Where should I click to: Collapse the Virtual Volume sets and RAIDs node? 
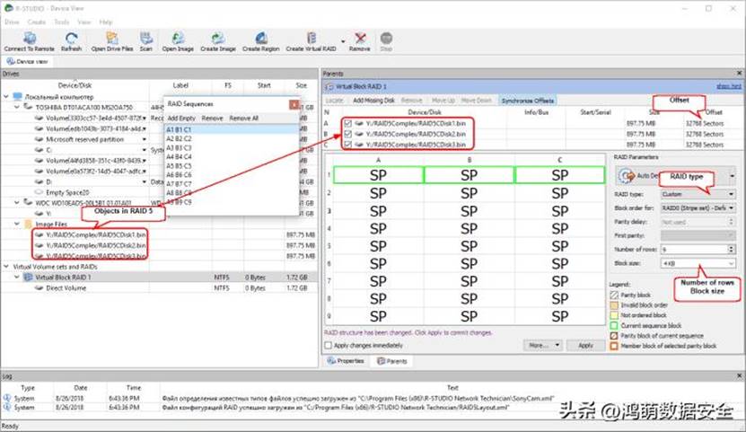point(6,267)
